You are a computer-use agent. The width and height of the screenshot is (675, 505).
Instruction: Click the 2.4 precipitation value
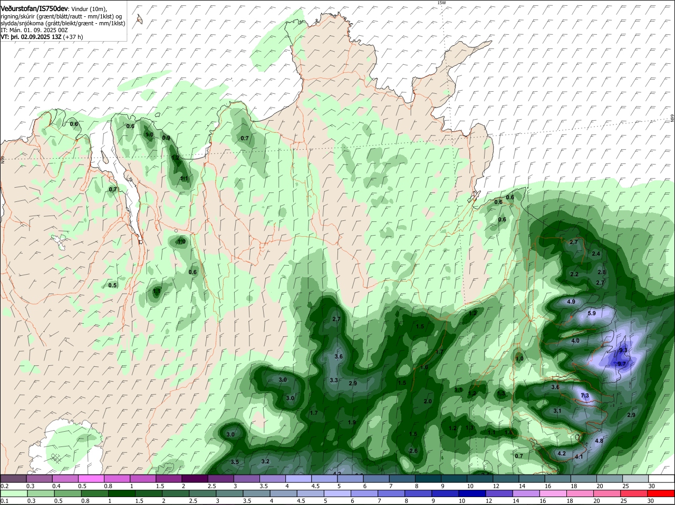(x=596, y=254)
